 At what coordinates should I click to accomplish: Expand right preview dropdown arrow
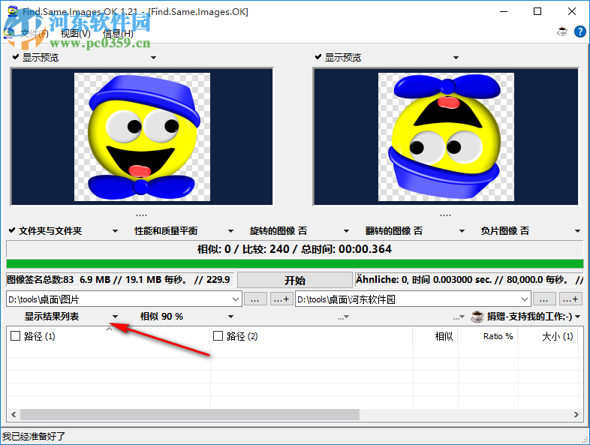coord(456,58)
